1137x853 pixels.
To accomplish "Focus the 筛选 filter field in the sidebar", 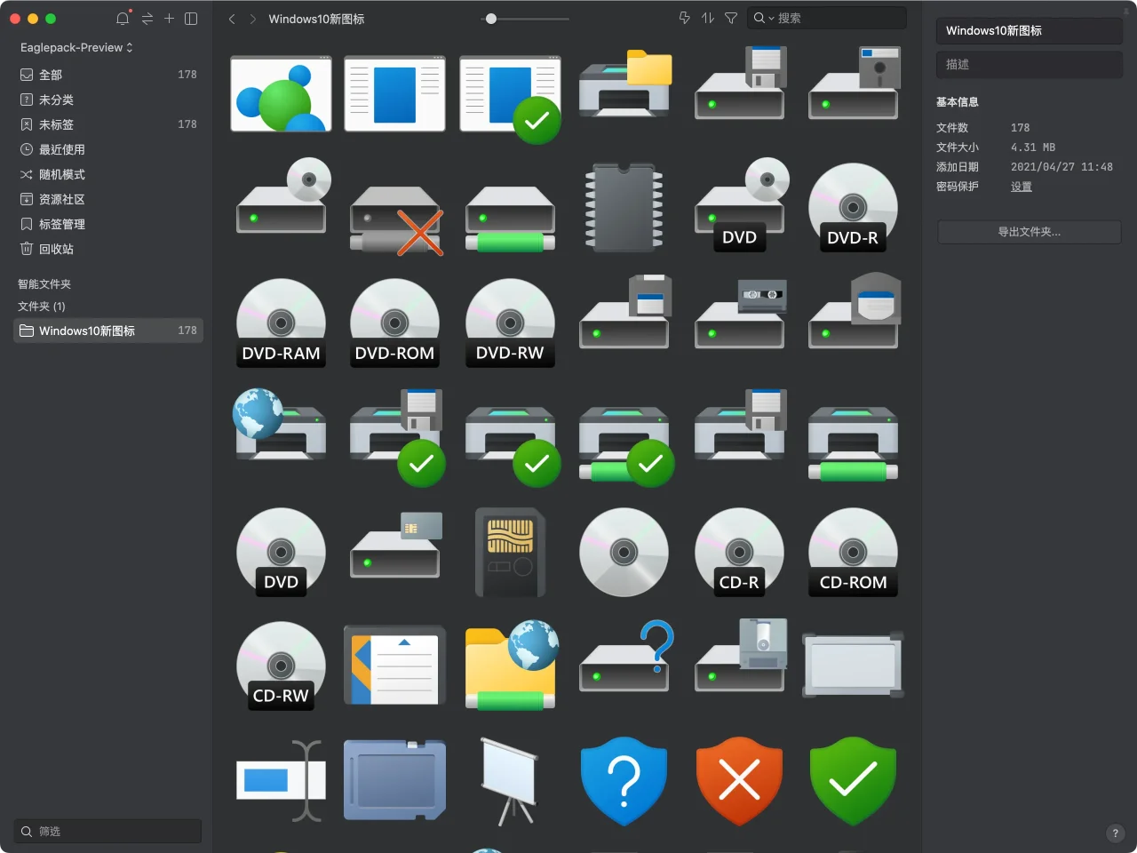I will click(x=107, y=831).
